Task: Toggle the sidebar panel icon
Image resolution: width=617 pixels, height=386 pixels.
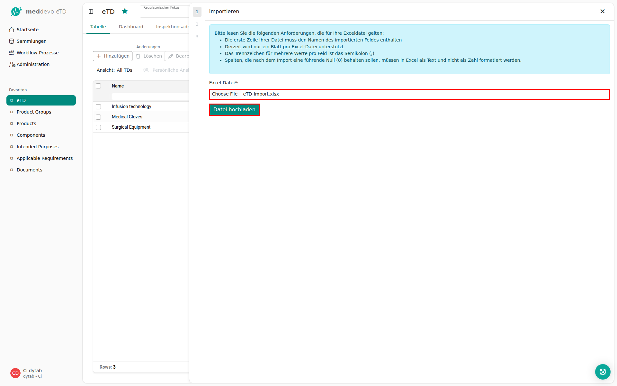Action: click(x=91, y=12)
